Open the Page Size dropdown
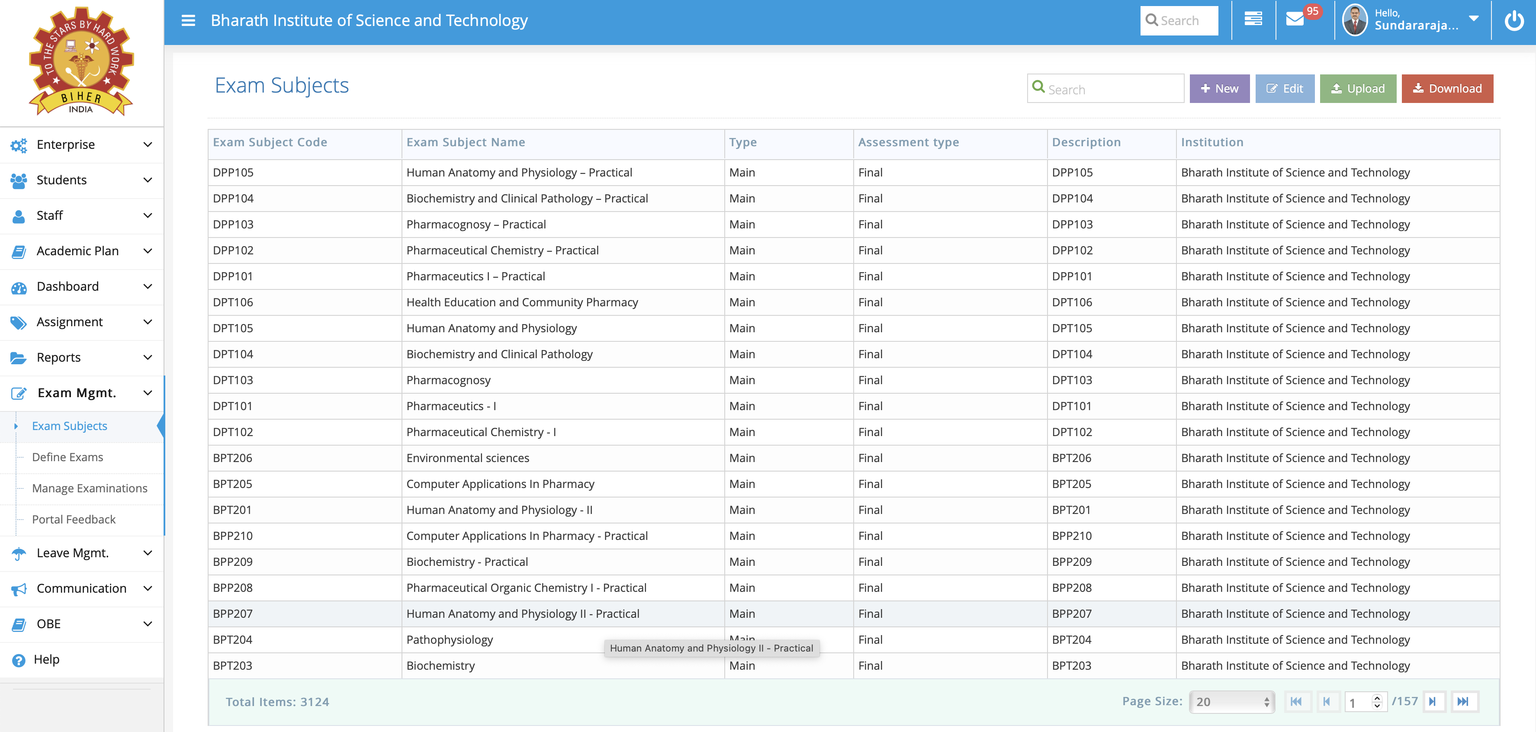 pyautogui.click(x=1231, y=702)
